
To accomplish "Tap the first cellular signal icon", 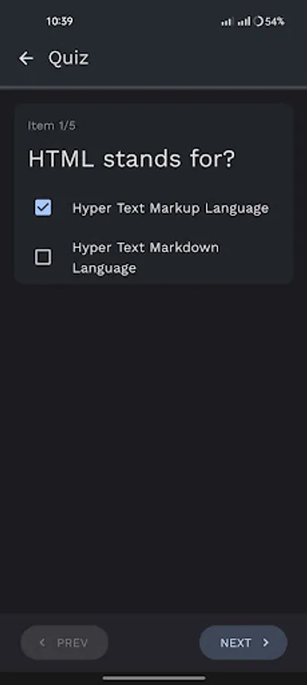I will pos(226,21).
